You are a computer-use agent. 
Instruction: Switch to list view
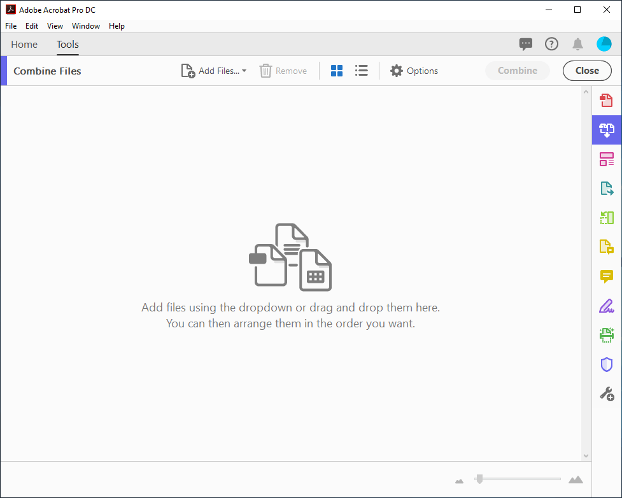click(361, 71)
